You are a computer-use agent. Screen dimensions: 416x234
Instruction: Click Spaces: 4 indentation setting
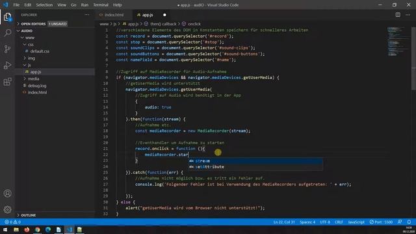click(307, 222)
